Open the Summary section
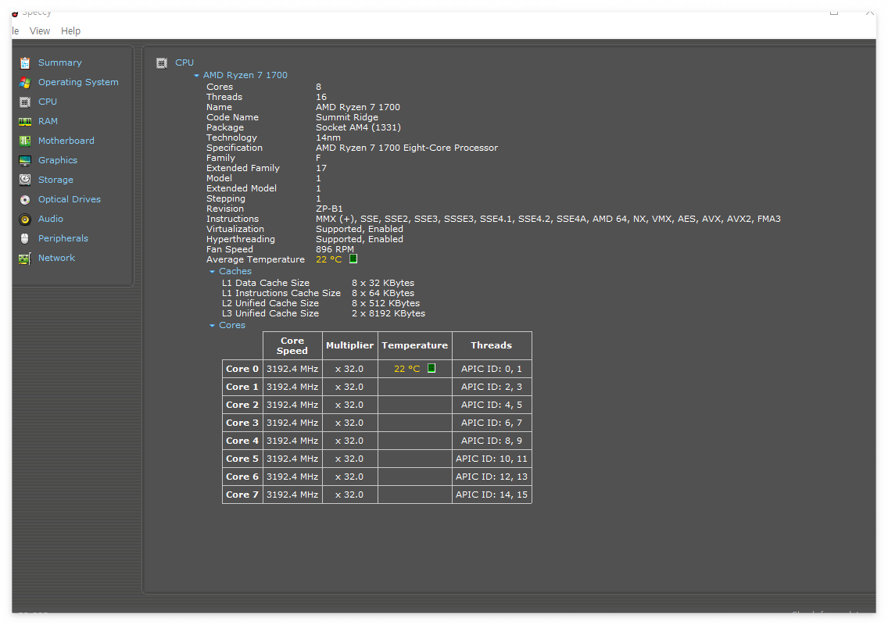Image resolution: width=888 pixels, height=625 pixels. pyautogui.click(x=60, y=62)
